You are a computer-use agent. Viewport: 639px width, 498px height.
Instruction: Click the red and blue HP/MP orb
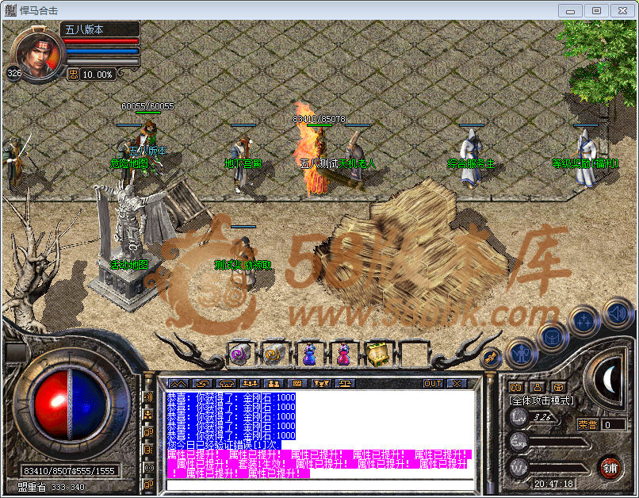pyautogui.click(x=70, y=404)
